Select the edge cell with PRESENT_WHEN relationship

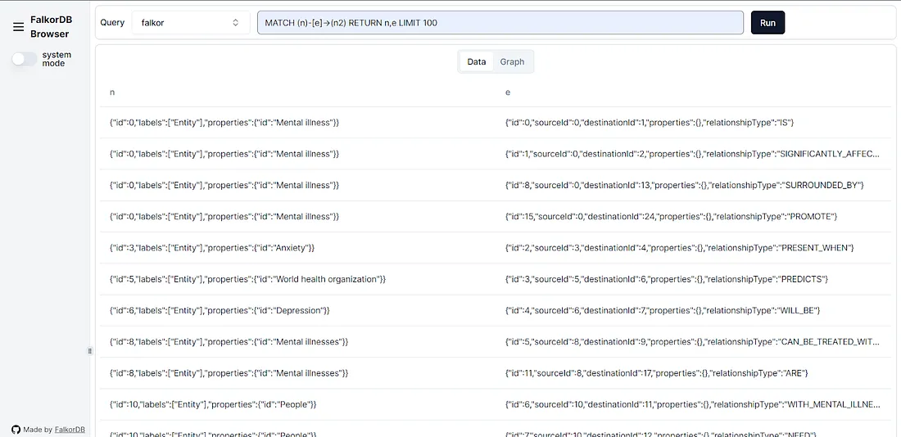(x=679, y=248)
